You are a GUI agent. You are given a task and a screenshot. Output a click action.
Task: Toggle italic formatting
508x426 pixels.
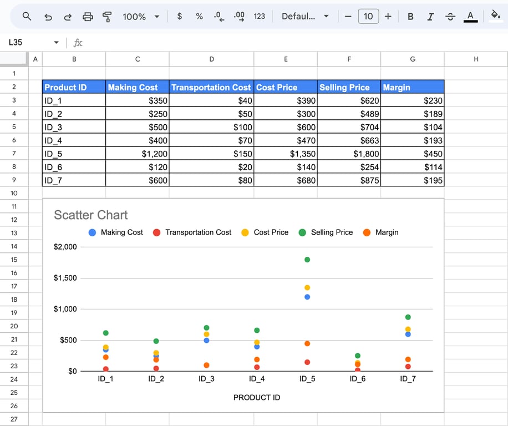tap(430, 17)
